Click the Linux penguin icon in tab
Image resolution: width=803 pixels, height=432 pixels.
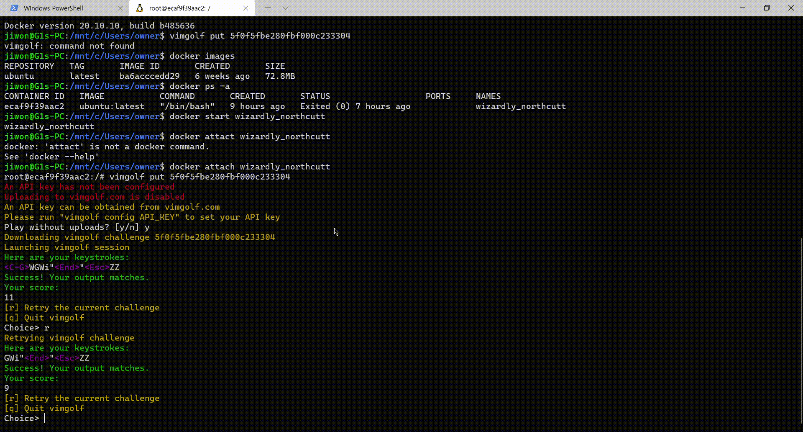[140, 8]
